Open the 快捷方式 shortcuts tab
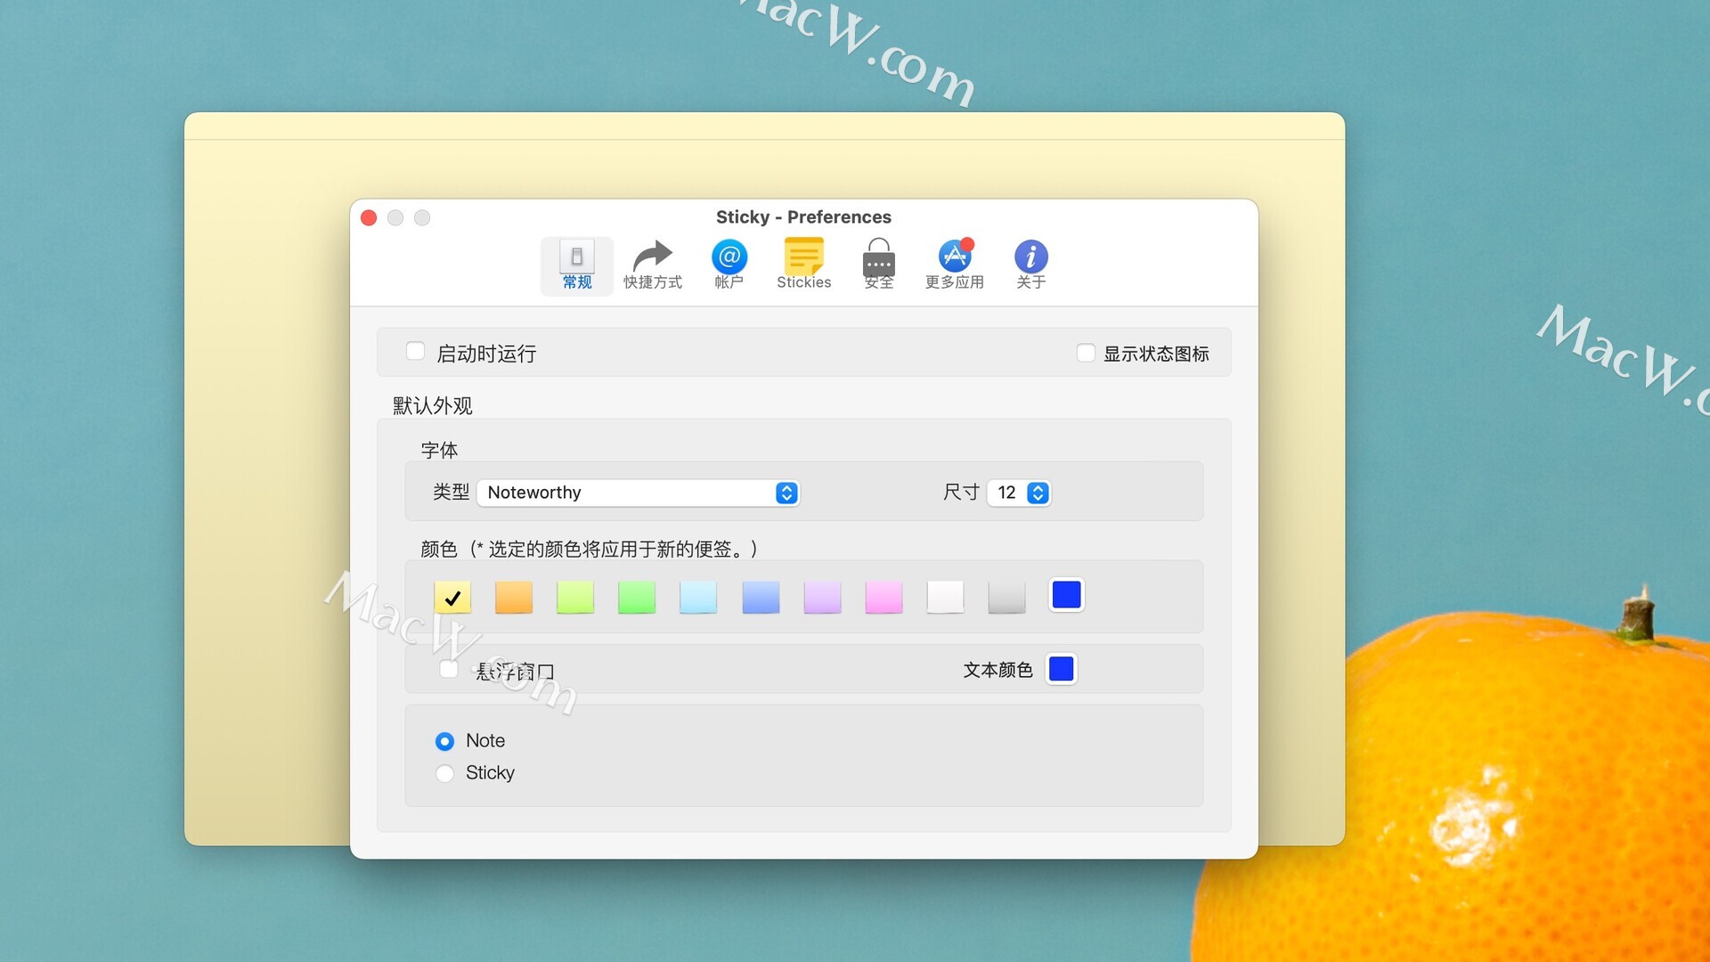The image size is (1710, 962). tap(652, 265)
